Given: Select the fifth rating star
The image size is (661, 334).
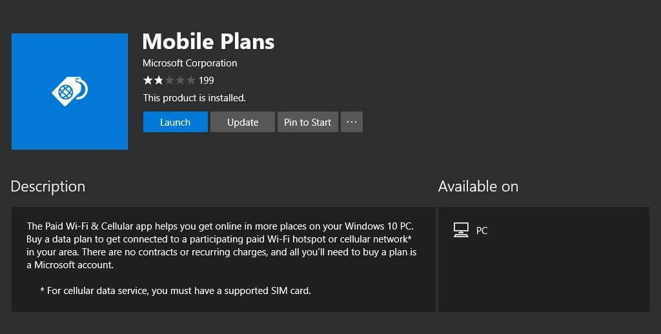Looking at the screenshot, I should click(191, 80).
